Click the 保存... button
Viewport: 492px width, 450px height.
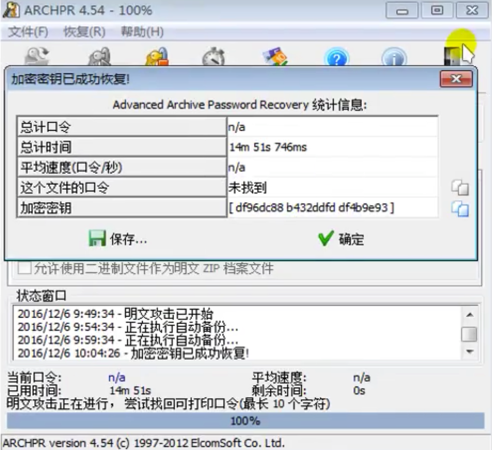pyautogui.click(x=118, y=239)
